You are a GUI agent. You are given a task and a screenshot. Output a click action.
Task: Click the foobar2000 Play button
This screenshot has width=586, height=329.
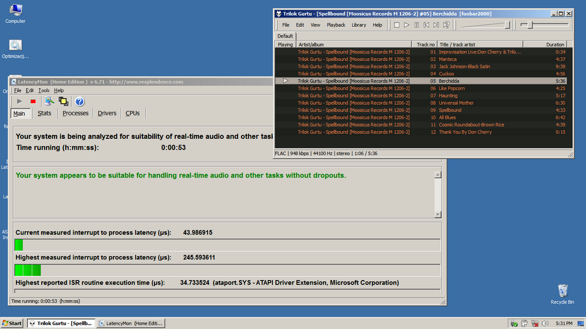pos(407,25)
